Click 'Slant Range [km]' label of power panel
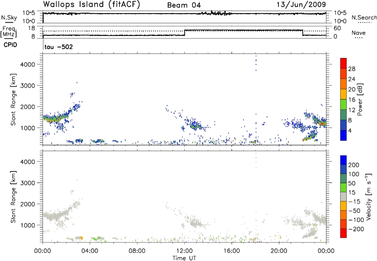This screenshot has width=377, height=261. click(13, 99)
